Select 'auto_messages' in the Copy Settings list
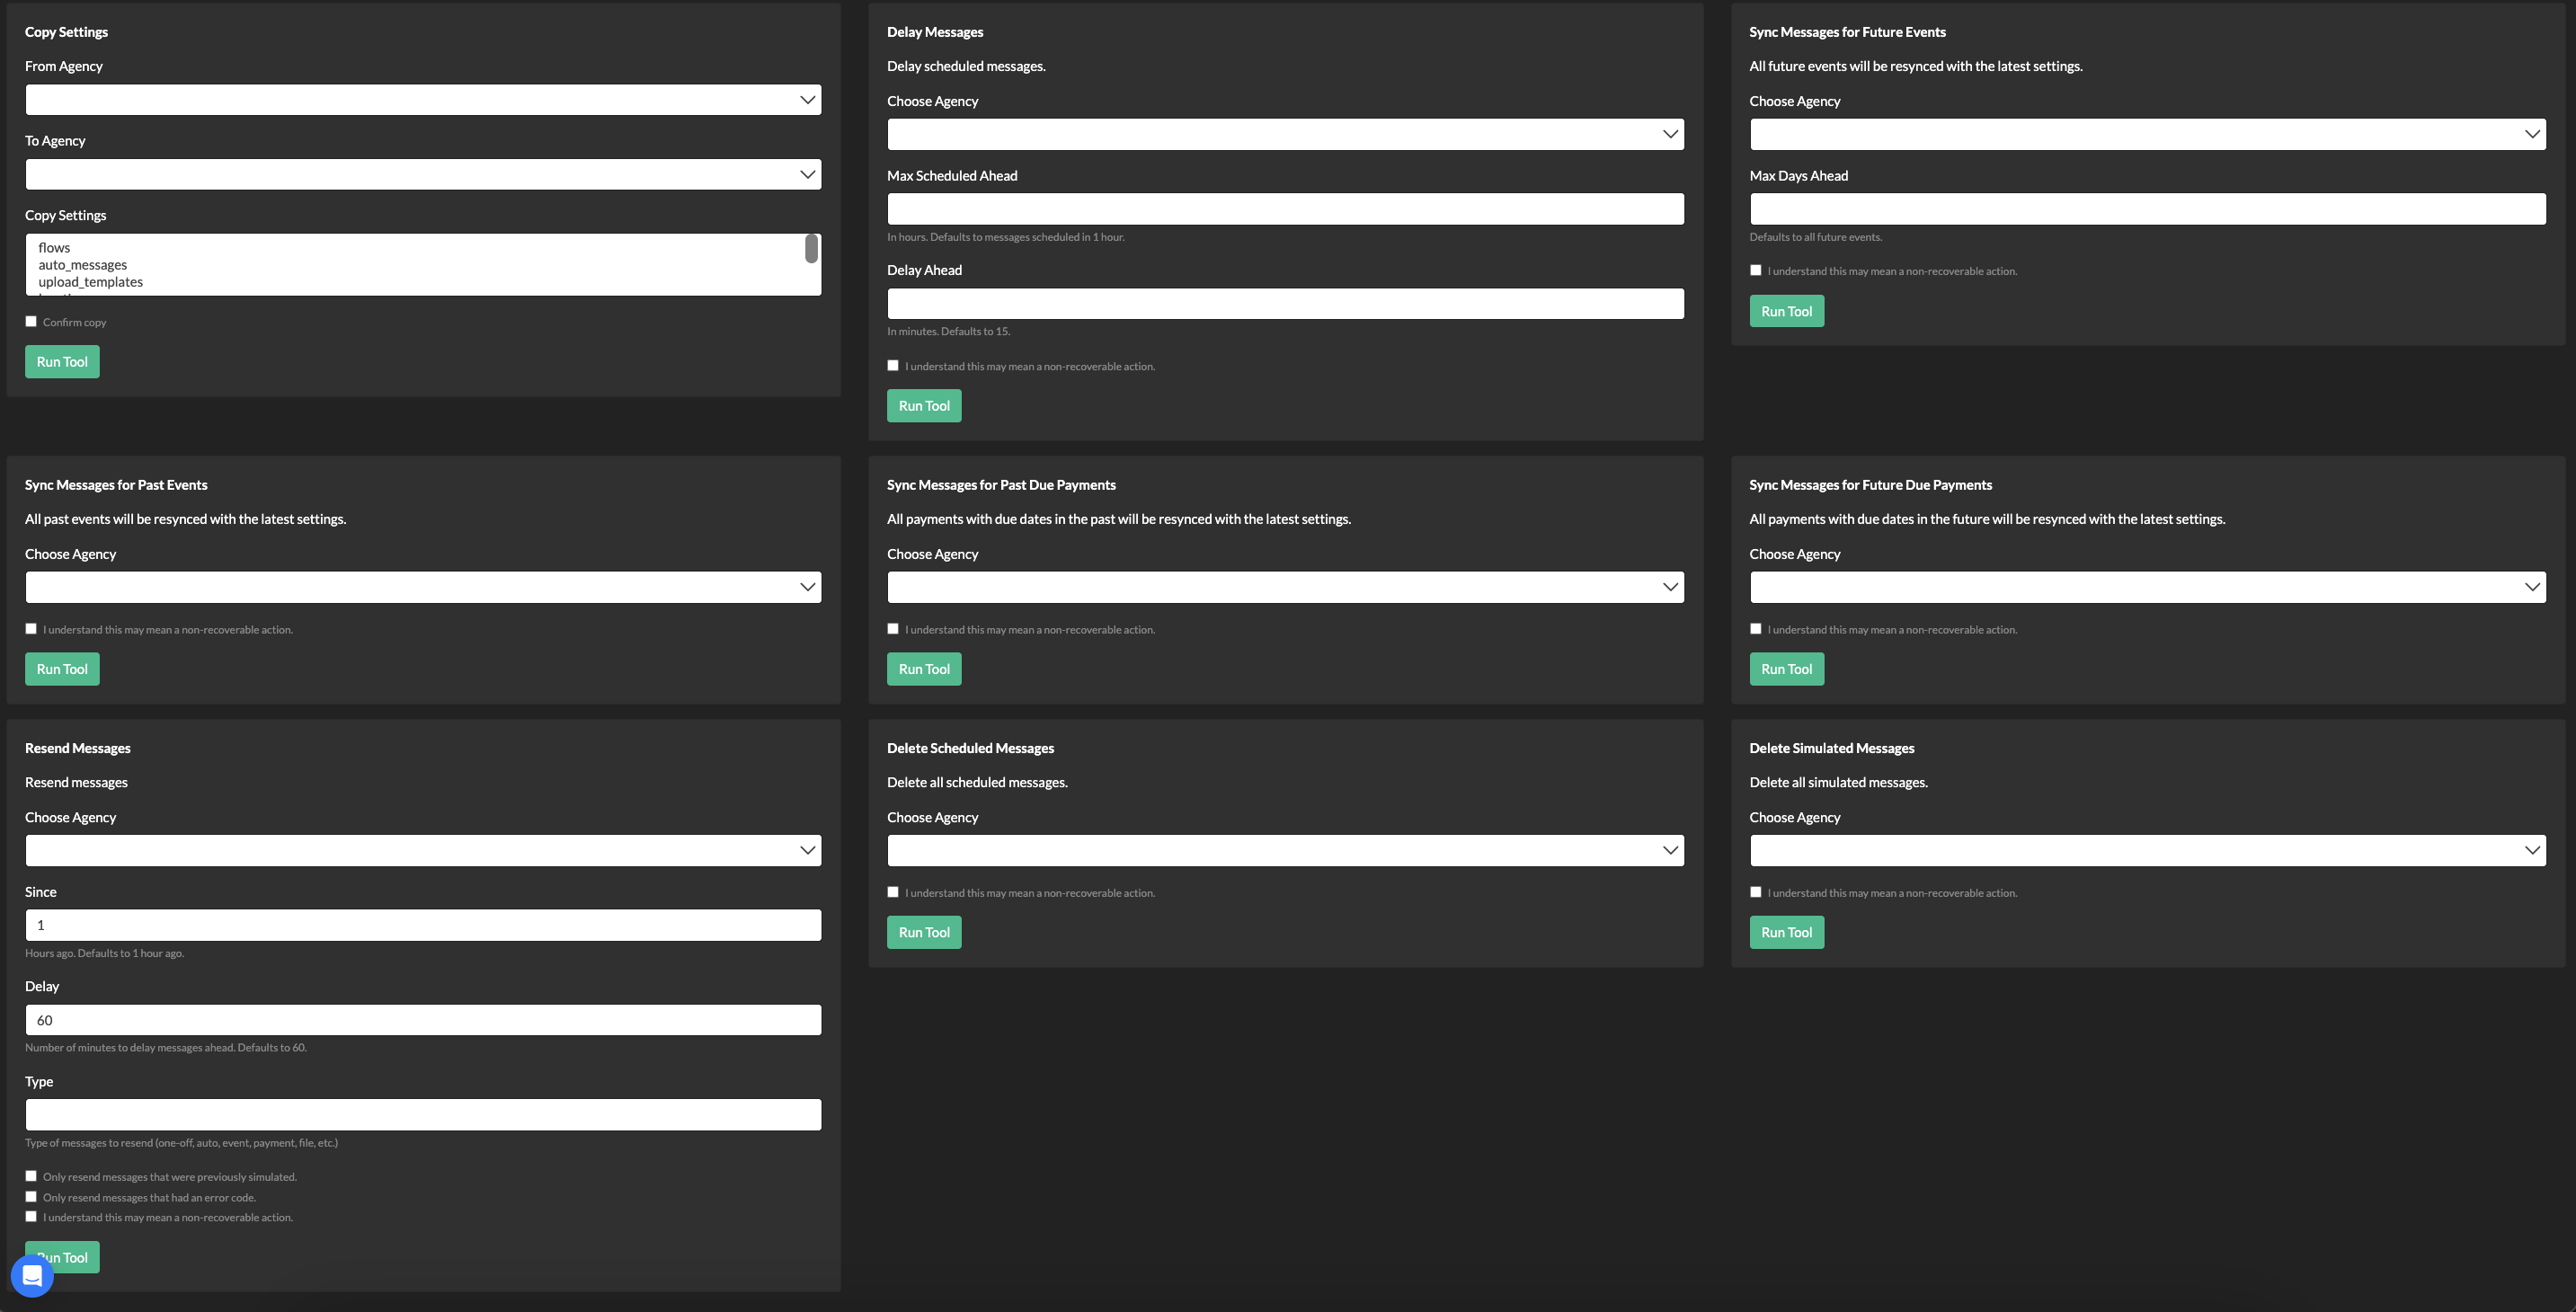The width and height of the screenshot is (2576, 1312). coord(81,264)
